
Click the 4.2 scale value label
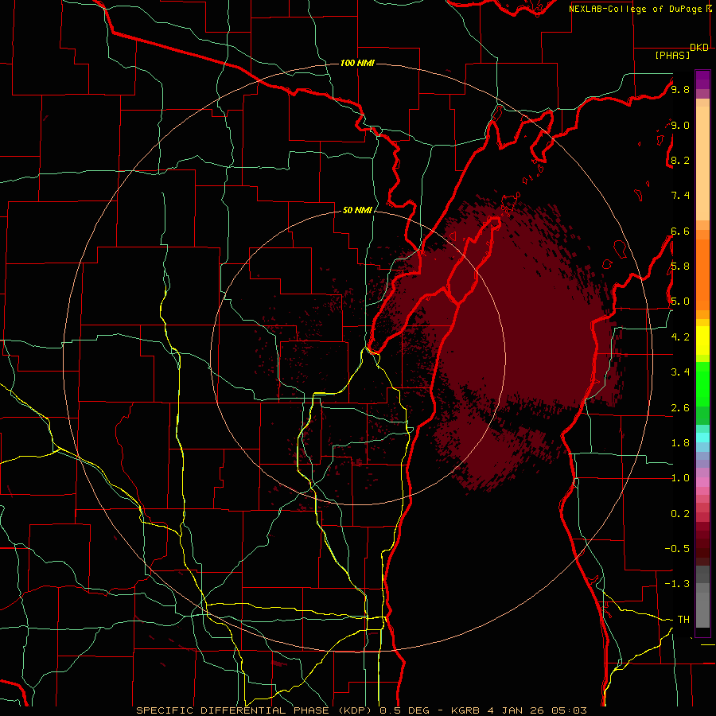[680, 337]
